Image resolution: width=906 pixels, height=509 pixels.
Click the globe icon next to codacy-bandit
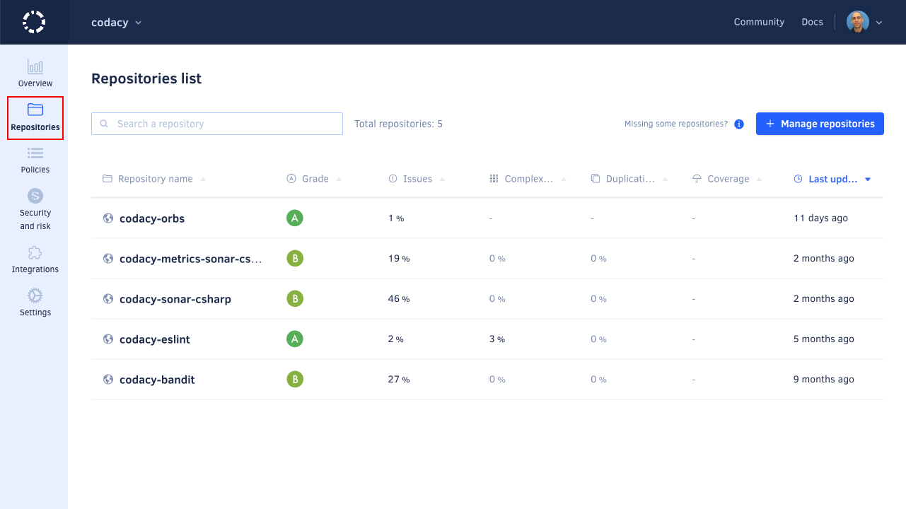pyautogui.click(x=108, y=380)
